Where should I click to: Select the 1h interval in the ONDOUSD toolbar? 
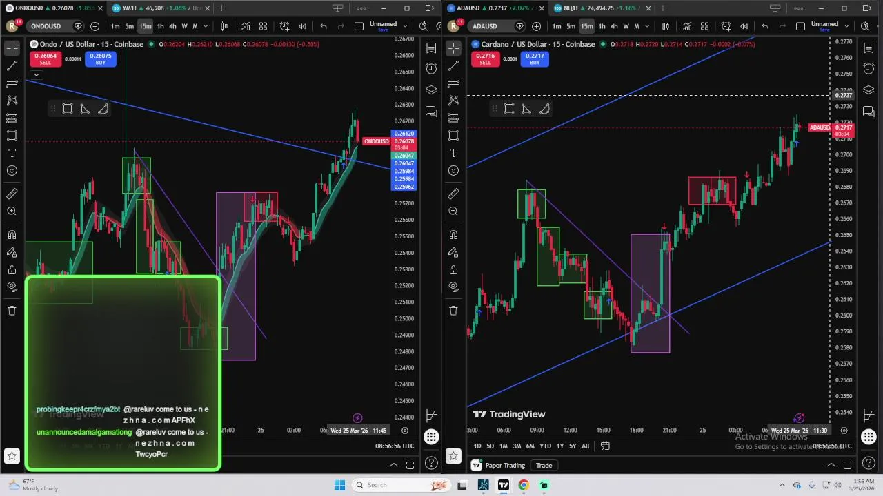click(x=160, y=26)
